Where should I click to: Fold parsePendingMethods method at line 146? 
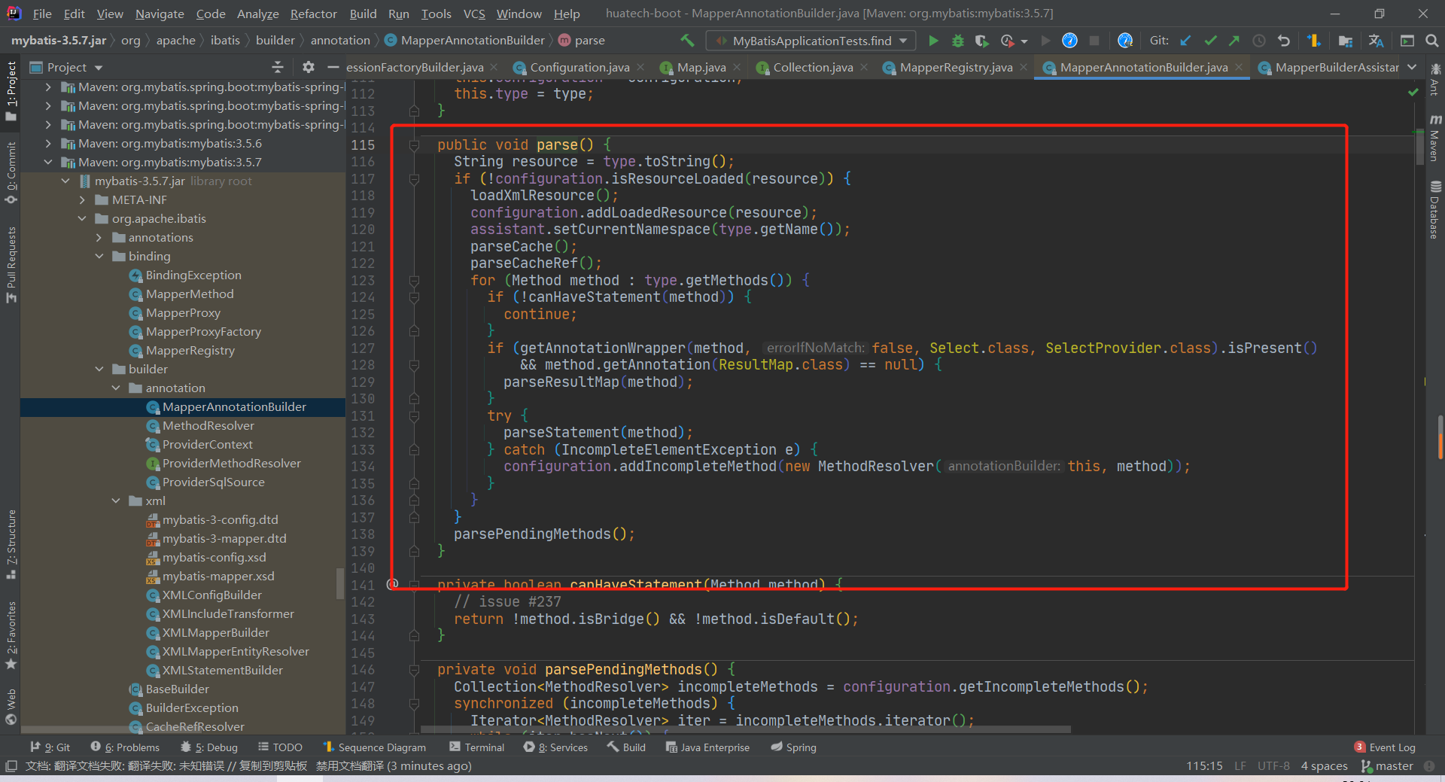point(414,670)
